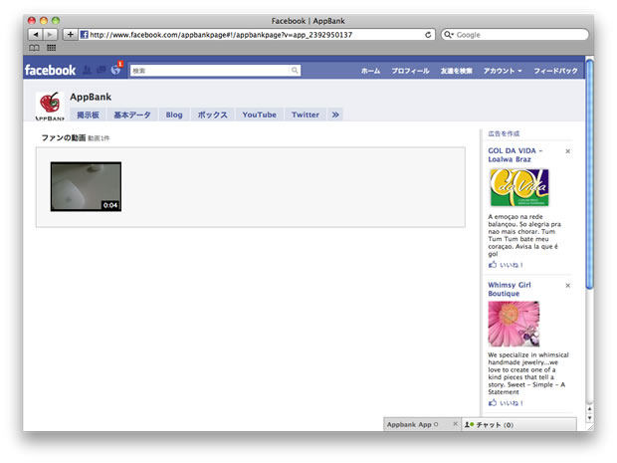
Task: Click the Gol da Vida ad image
Action: (x=519, y=187)
